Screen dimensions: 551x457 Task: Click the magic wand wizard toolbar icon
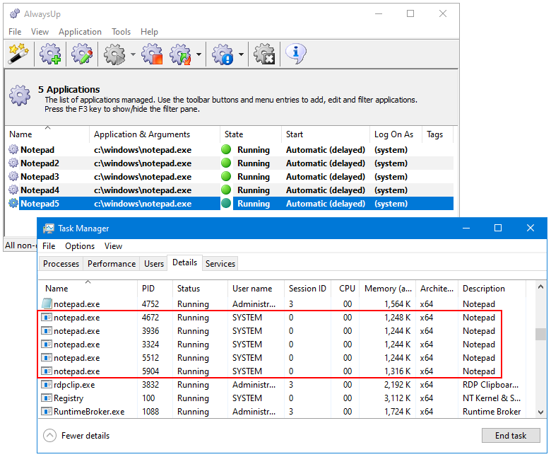click(18, 54)
